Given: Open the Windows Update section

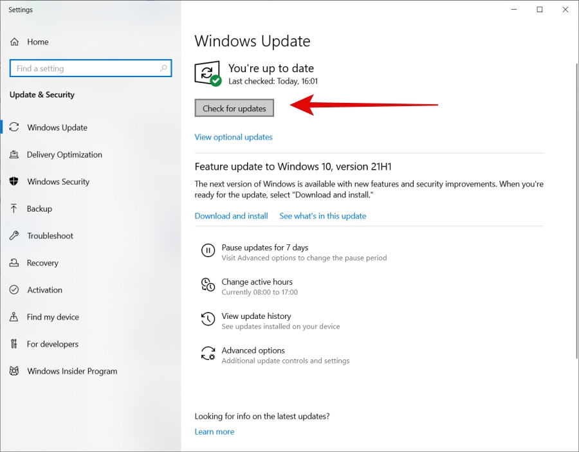Looking at the screenshot, I should coord(57,128).
